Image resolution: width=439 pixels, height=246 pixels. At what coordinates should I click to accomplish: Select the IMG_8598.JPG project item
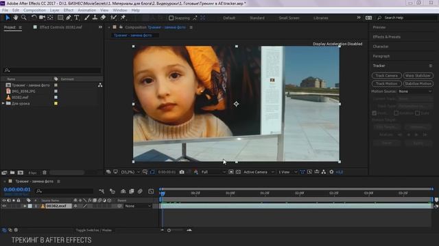[x=23, y=91]
